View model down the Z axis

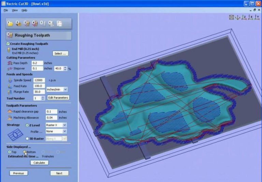click(x=244, y=17)
